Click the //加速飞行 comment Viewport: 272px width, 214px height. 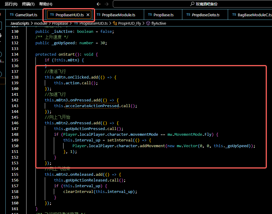[55, 94]
